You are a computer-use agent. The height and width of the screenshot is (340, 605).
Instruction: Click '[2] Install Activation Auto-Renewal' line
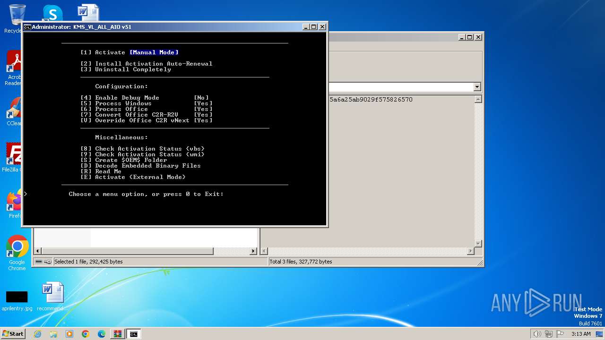point(147,64)
